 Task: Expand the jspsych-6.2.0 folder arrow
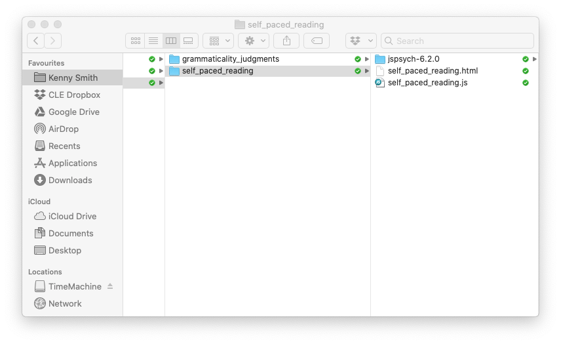pyautogui.click(x=535, y=59)
